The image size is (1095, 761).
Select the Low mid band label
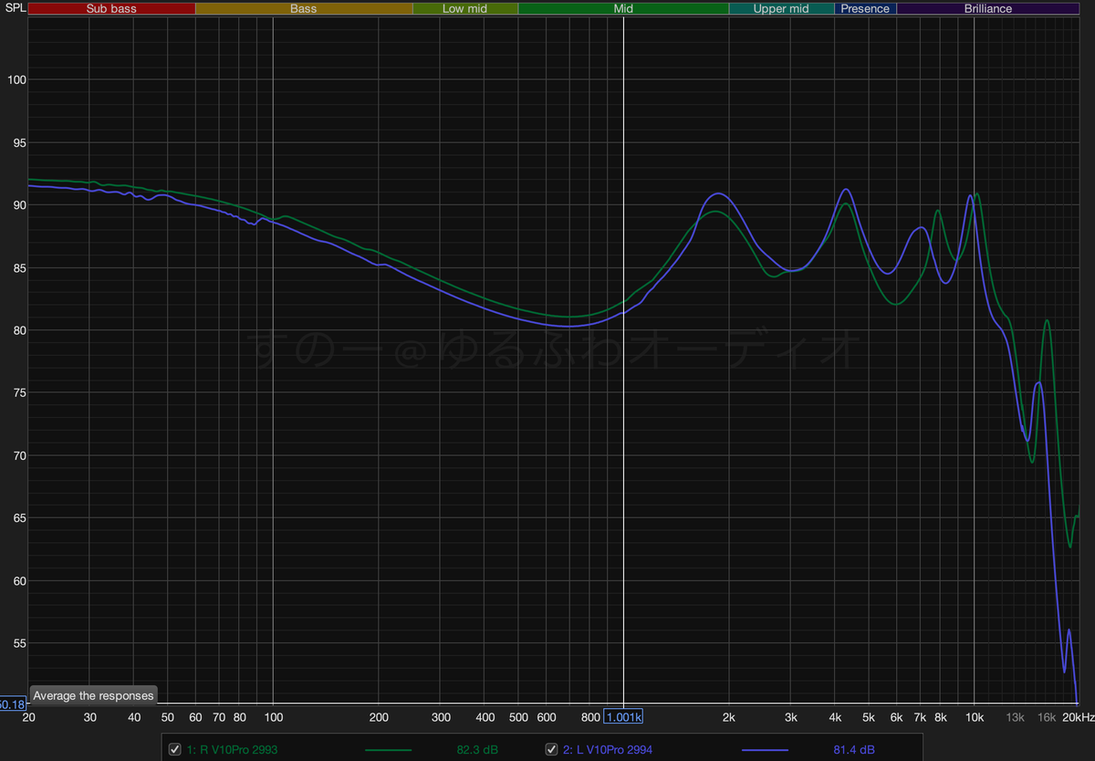click(x=465, y=8)
